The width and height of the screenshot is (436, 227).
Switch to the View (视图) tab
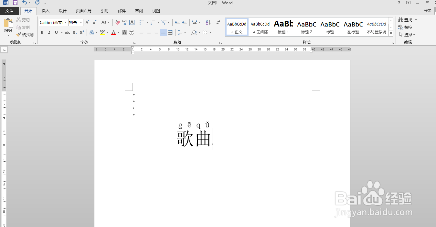click(156, 11)
